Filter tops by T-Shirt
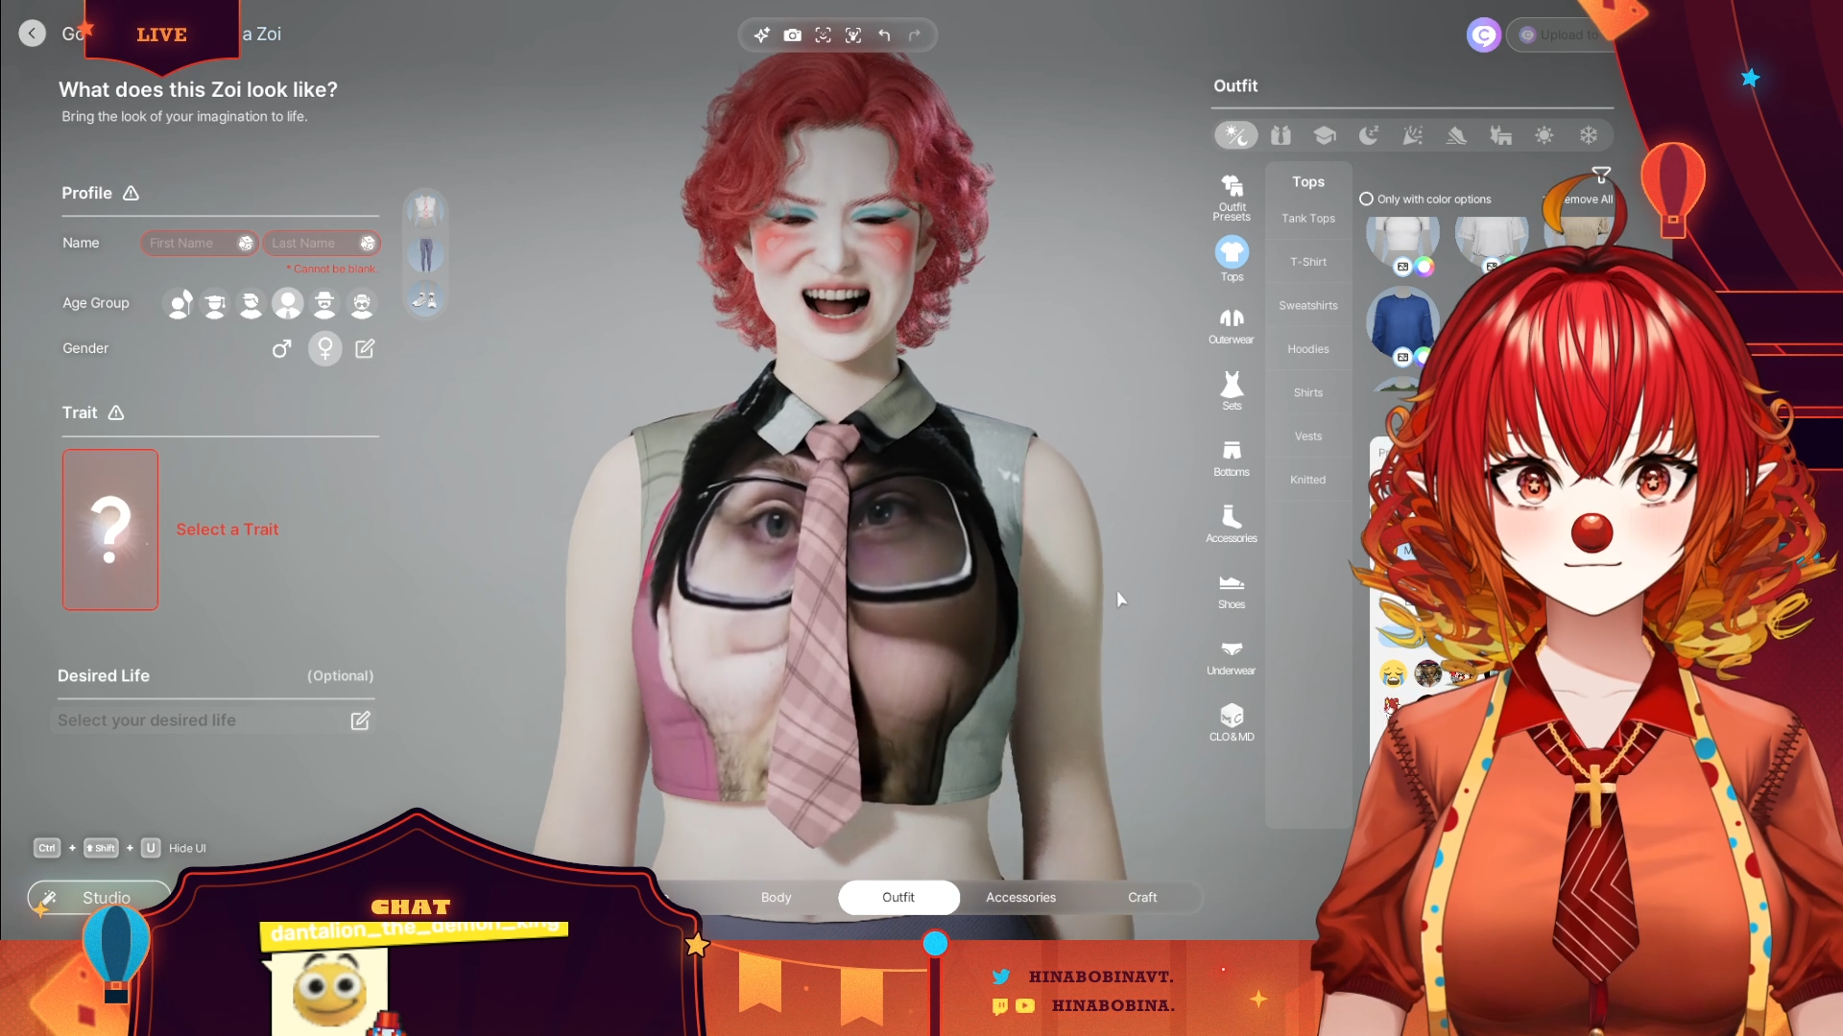Image resolution: width=1843 pixels, height=1036 pixels. coord(1308,262)
